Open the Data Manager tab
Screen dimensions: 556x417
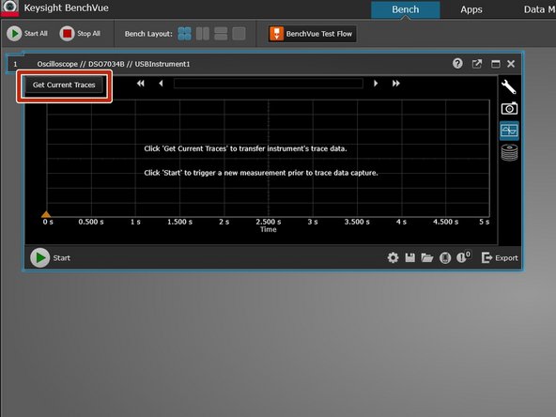point(539,9)
